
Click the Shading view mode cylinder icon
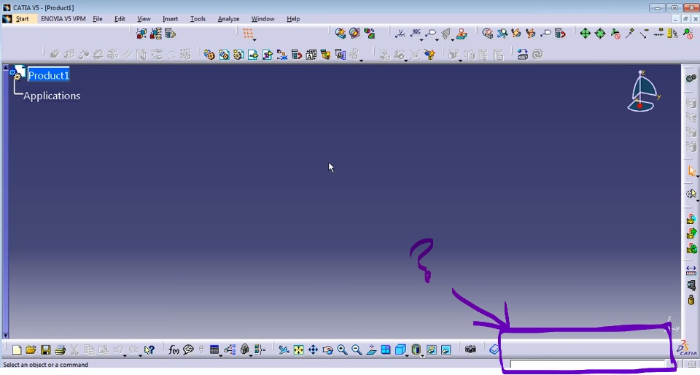point(416,350)
